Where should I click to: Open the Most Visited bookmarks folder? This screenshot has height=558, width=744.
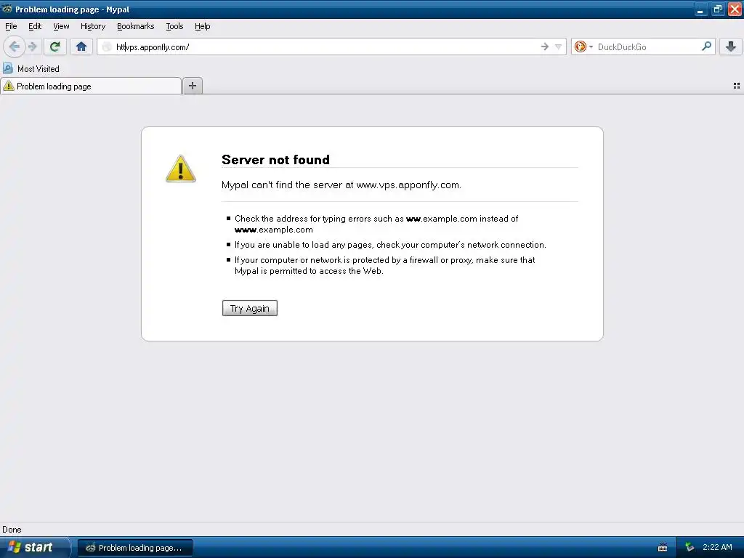pyautogui.click(x=31, y=69)
